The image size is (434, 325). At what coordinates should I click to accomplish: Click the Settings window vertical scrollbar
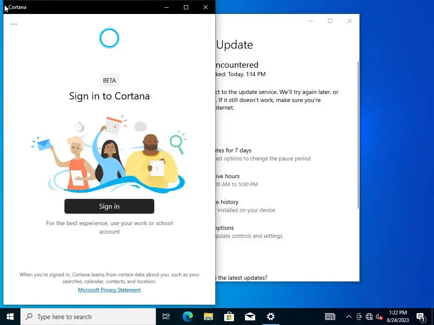(x=358, y=135)
